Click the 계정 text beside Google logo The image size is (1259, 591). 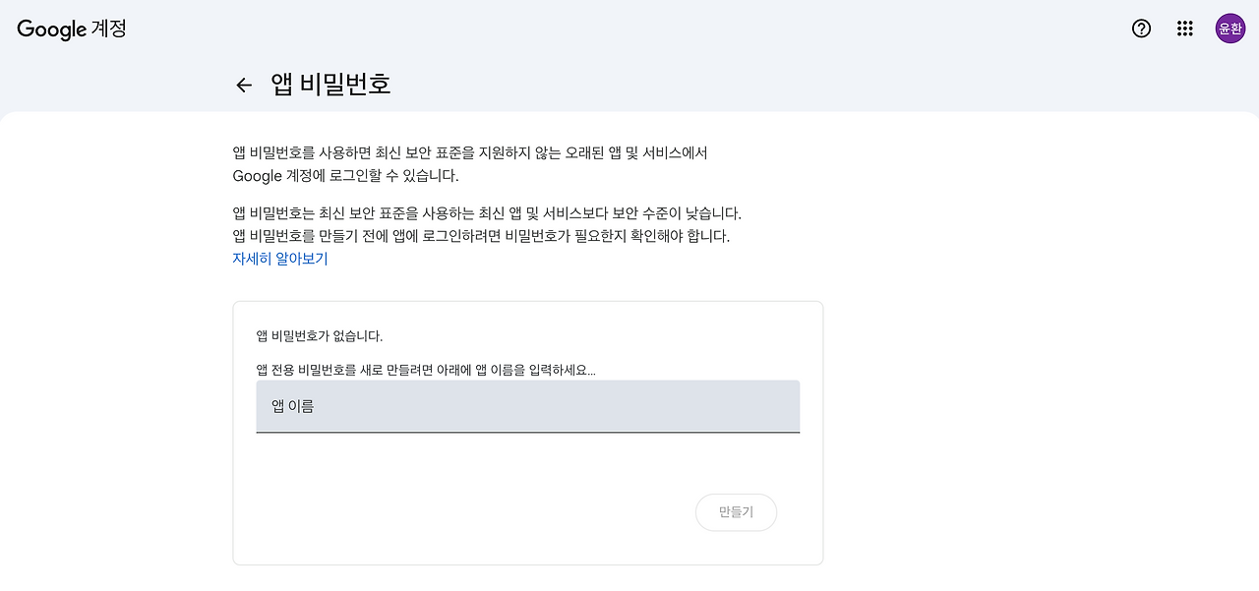tap(109, 29)
